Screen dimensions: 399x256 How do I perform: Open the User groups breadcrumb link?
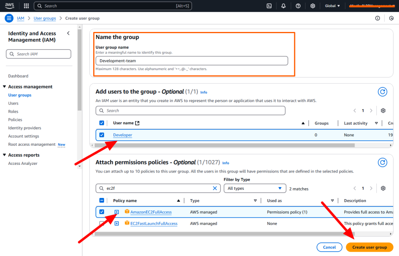[45, 18]
